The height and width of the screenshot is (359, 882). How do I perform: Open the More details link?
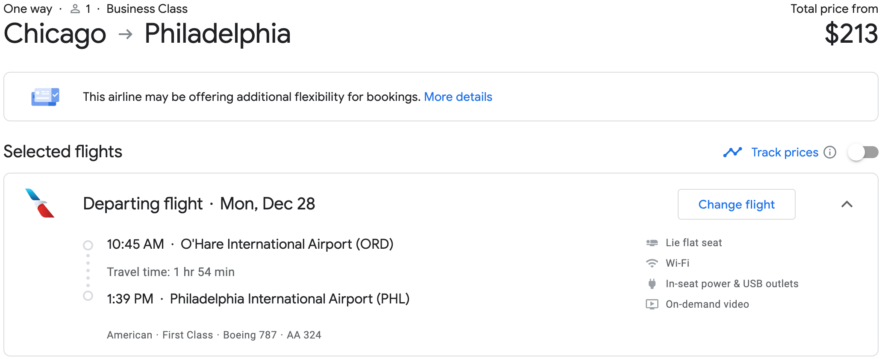[x=458, y=97]
